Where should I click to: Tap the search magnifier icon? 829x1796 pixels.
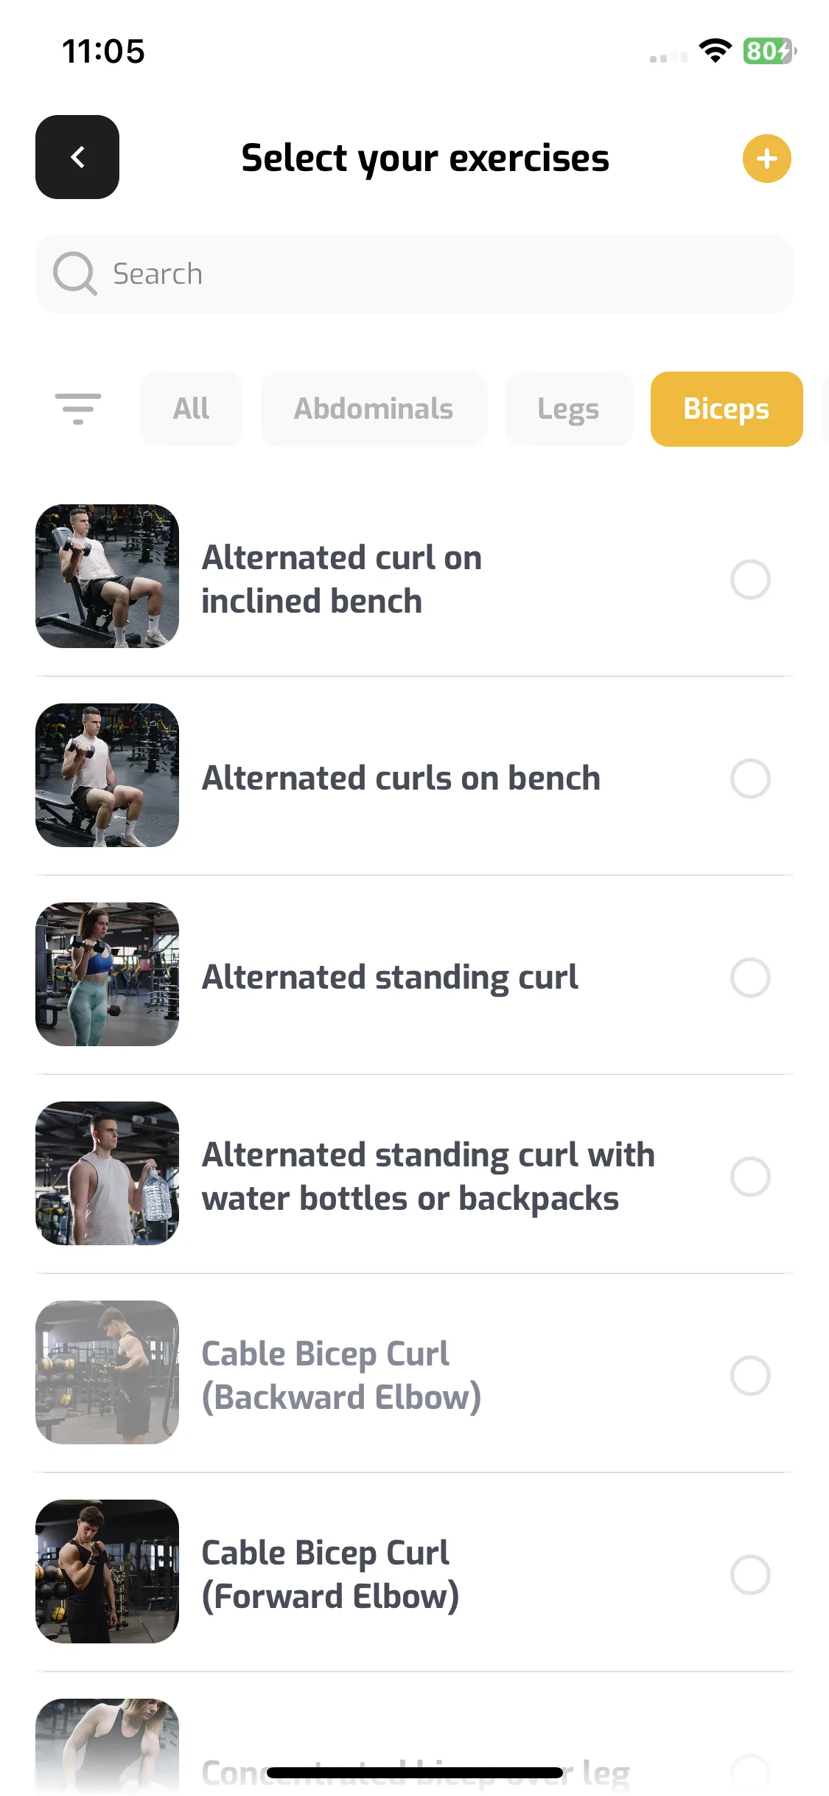(74, 274)
